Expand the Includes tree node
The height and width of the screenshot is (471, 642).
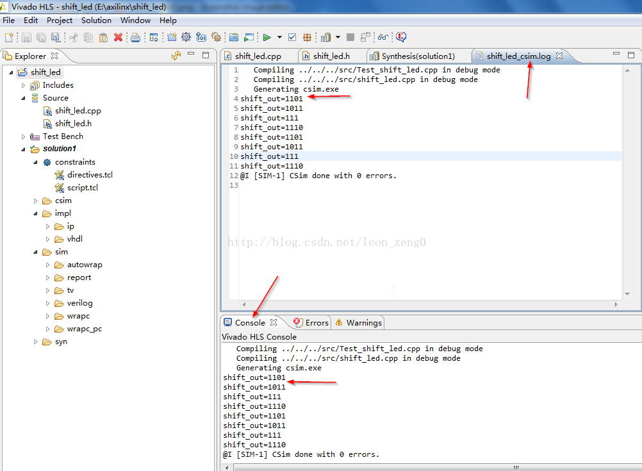click(24, 85)
